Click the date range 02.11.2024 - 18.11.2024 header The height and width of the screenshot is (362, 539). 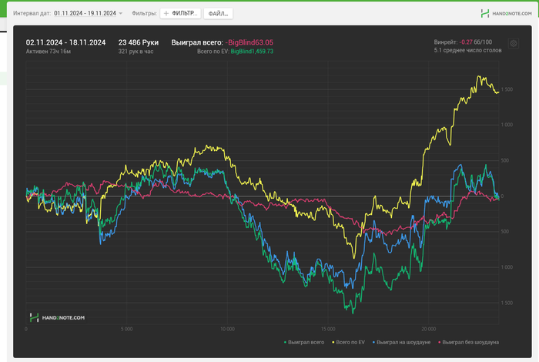click(x=65, y=42)
